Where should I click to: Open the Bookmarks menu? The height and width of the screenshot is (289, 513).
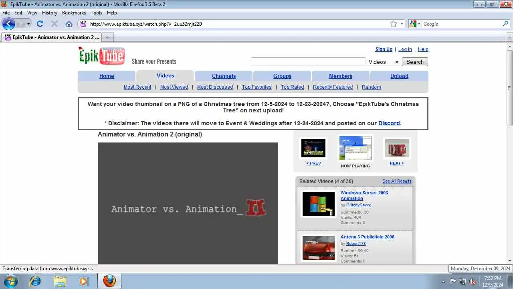pyautogui.click(x=74, y=13)
